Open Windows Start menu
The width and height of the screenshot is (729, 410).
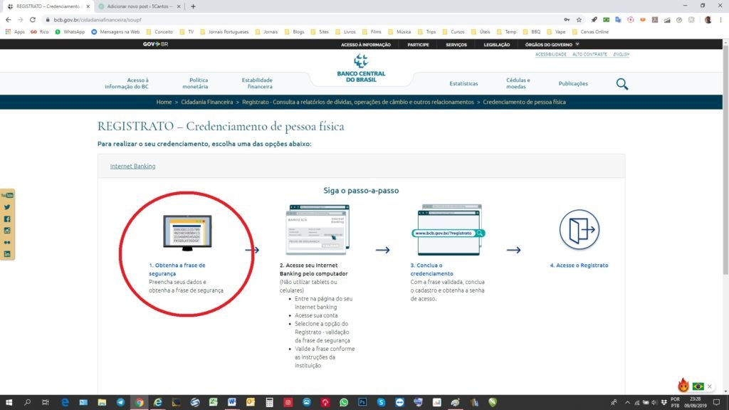point(9,403)
